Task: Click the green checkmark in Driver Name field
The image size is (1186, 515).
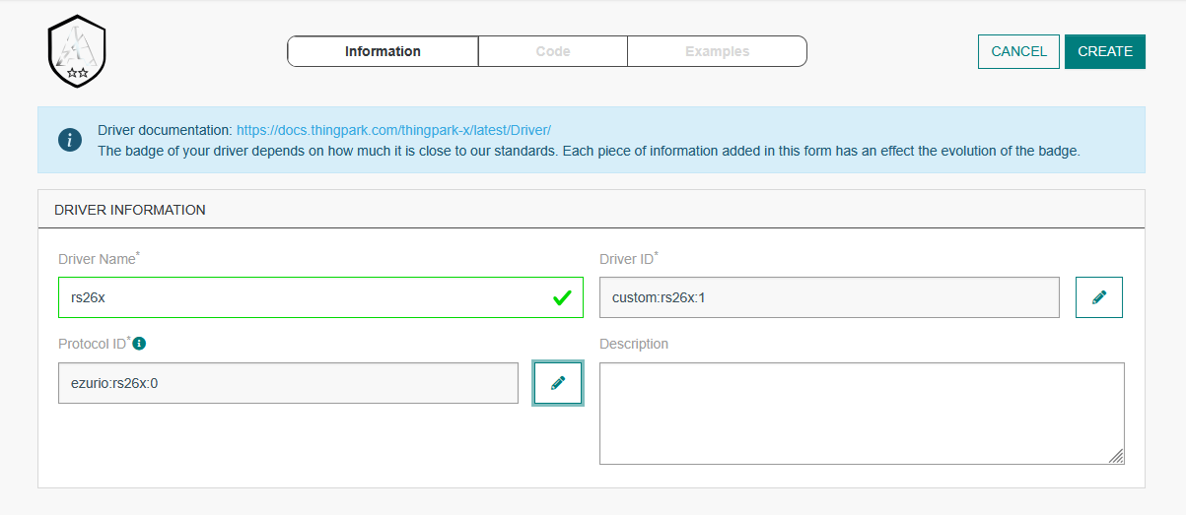Action: (562, 297)
